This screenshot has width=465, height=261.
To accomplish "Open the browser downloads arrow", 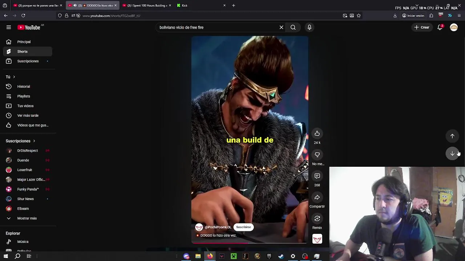I will click(x=395, y=16).
